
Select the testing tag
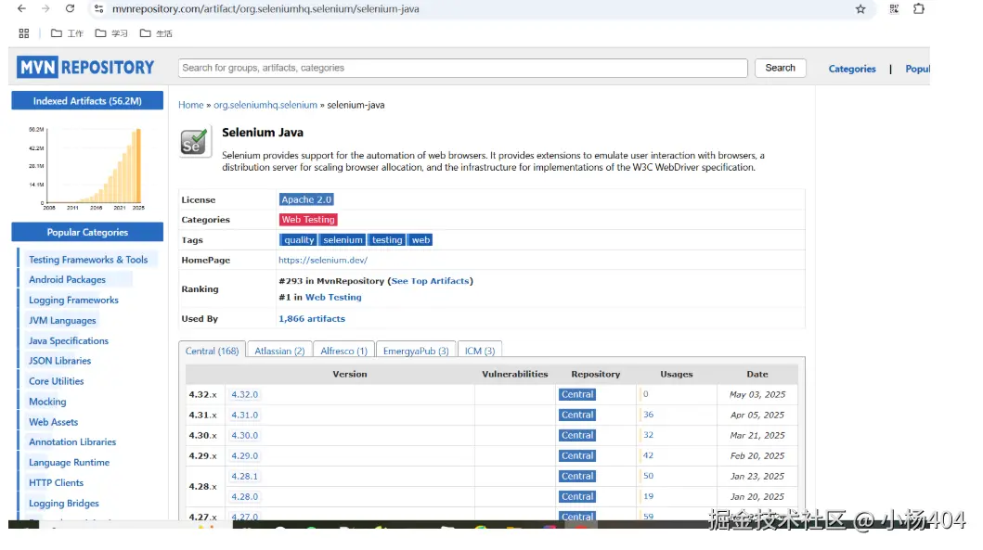coord(387,240)
